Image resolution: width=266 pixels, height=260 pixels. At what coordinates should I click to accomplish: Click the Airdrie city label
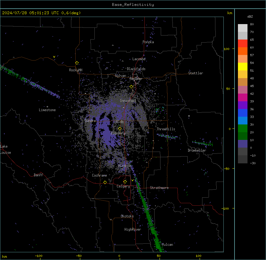125,166
